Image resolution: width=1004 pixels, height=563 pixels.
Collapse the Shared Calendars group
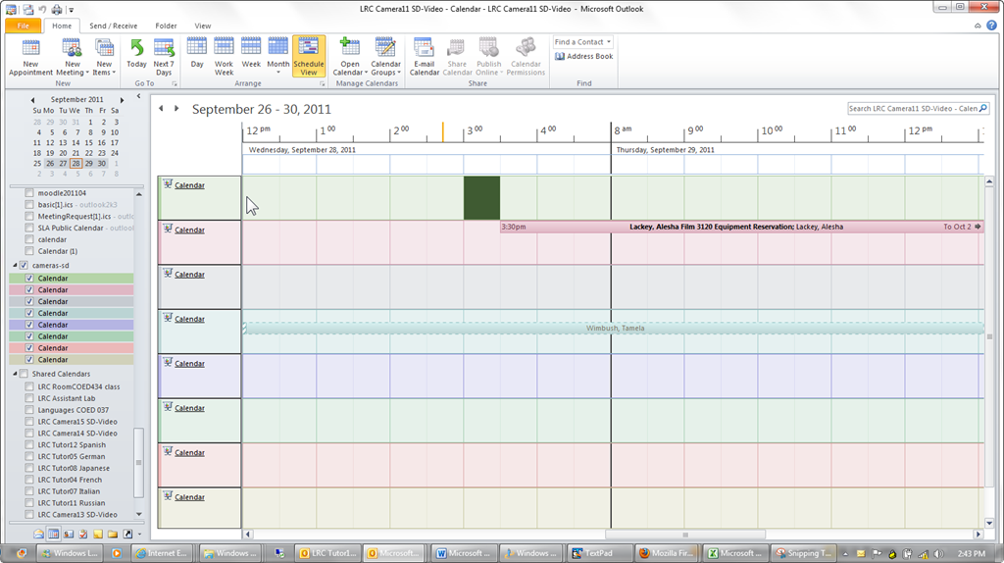click(15, 374)
